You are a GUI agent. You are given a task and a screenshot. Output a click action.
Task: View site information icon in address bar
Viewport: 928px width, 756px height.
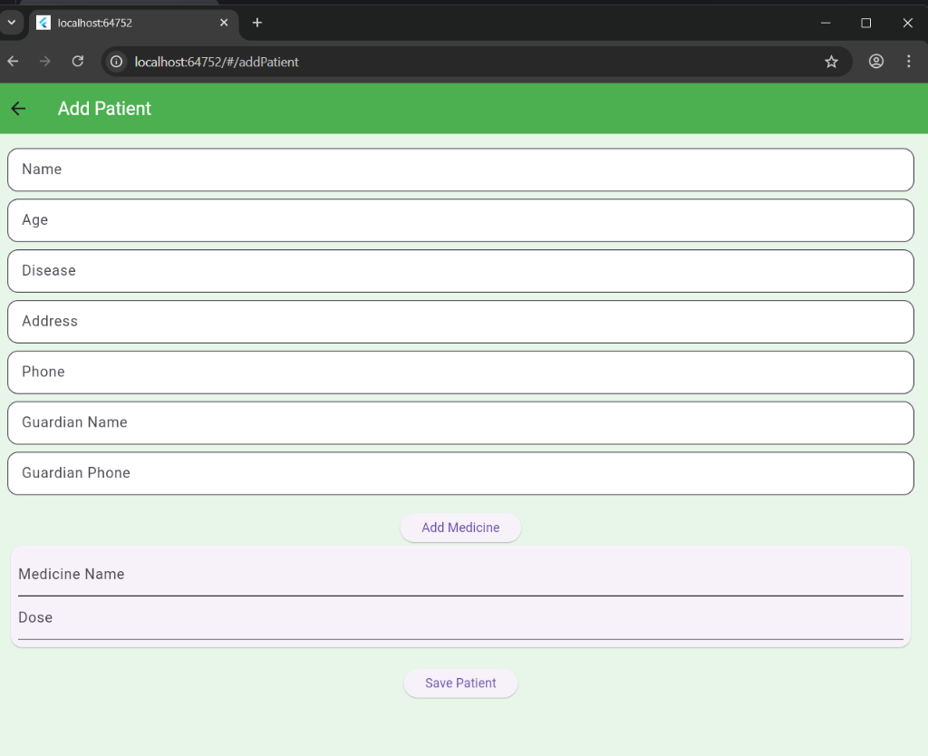[117, 62]
